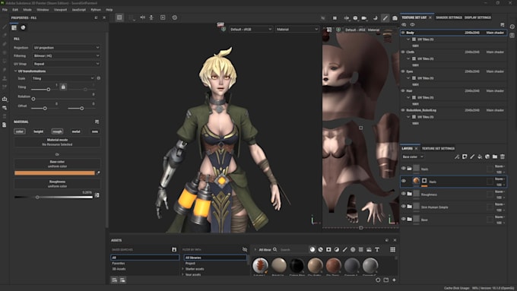Image resolution: width=517 pixels, height=291 pixels.
Task: Open the Mode menu
Action: 27,10
